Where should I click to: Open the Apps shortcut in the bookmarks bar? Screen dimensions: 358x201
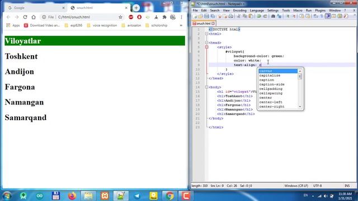tap(13, 25)
